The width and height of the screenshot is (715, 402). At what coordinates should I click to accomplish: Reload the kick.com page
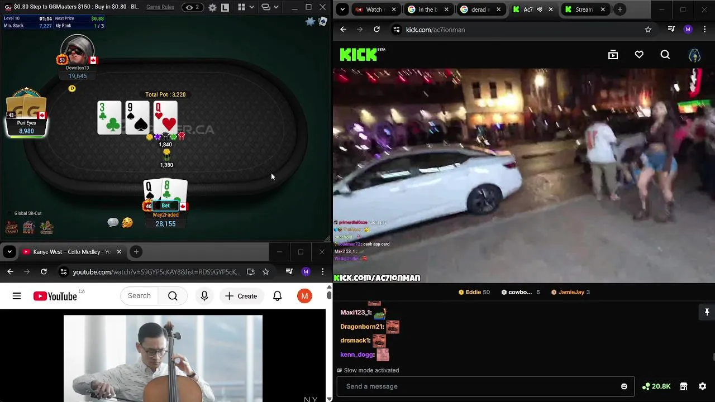376,30
